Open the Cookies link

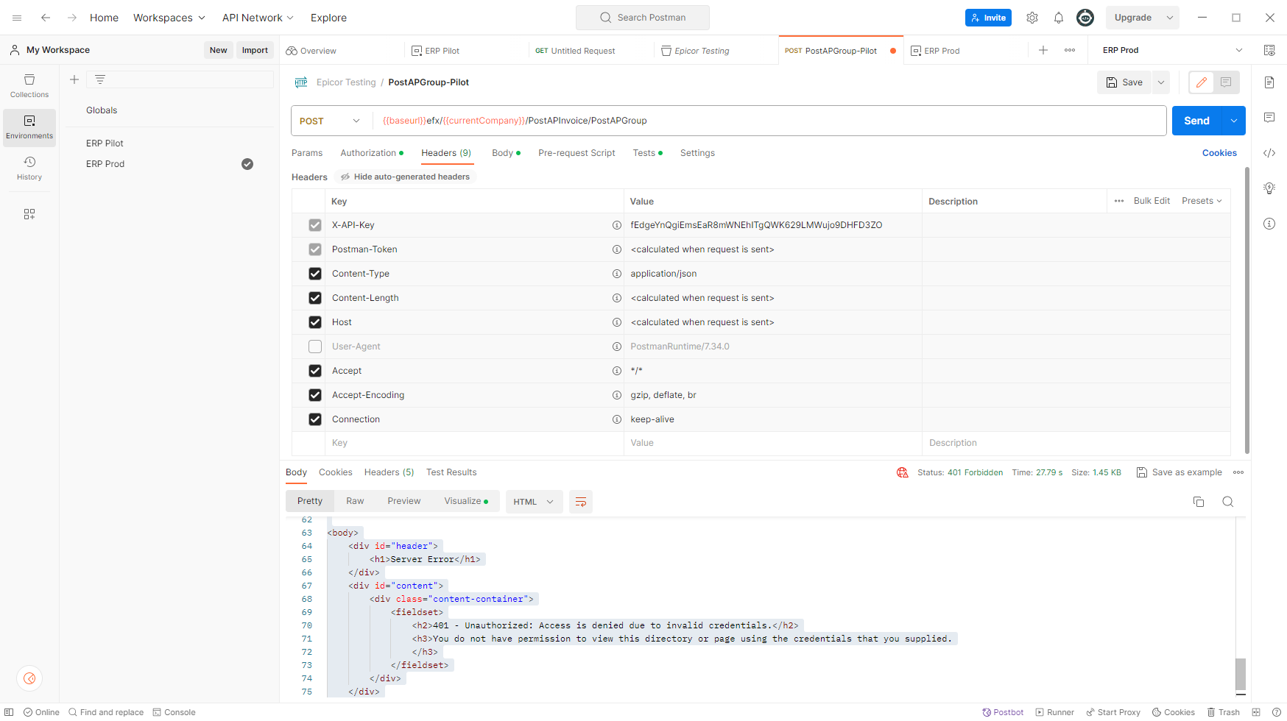pyautogui.click(x=1219, y=153)
